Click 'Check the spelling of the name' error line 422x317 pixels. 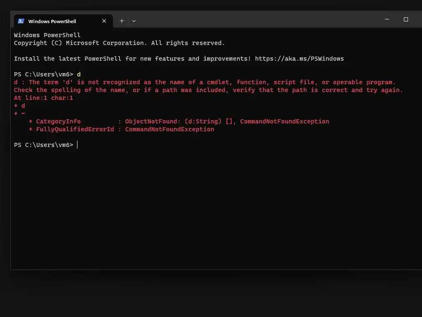pyautogui.click(x=208, y=90)
